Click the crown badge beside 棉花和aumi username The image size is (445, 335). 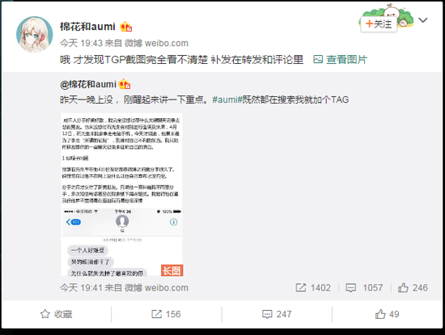[125, 27]
